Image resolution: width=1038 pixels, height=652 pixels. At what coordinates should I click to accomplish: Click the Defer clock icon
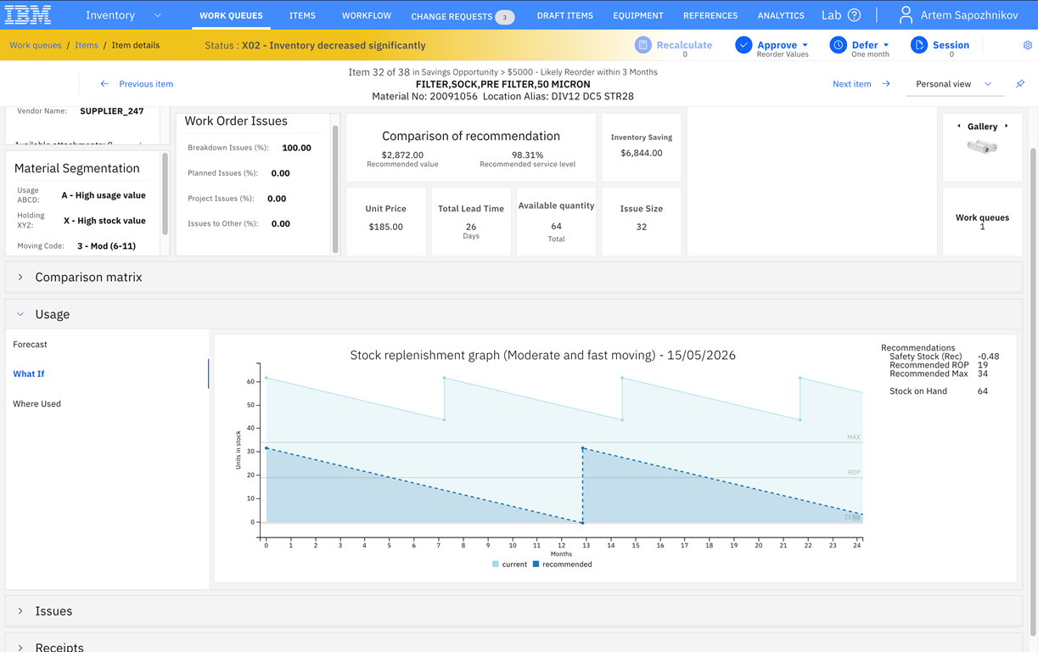pos(838,45)
